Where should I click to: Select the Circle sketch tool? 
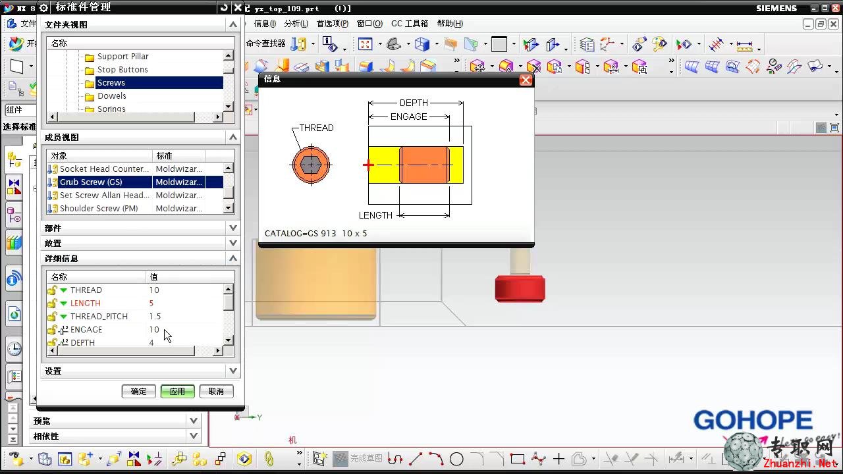456,458
